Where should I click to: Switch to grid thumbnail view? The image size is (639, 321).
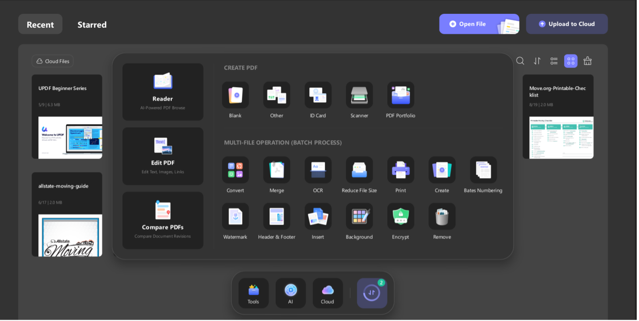click(571, 61)
